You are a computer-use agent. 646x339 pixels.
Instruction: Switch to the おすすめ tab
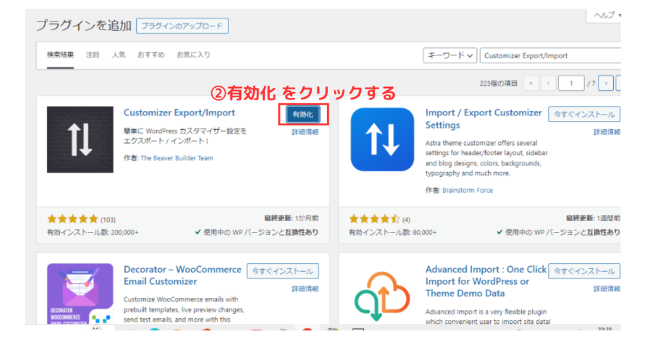tap(151, 55)
